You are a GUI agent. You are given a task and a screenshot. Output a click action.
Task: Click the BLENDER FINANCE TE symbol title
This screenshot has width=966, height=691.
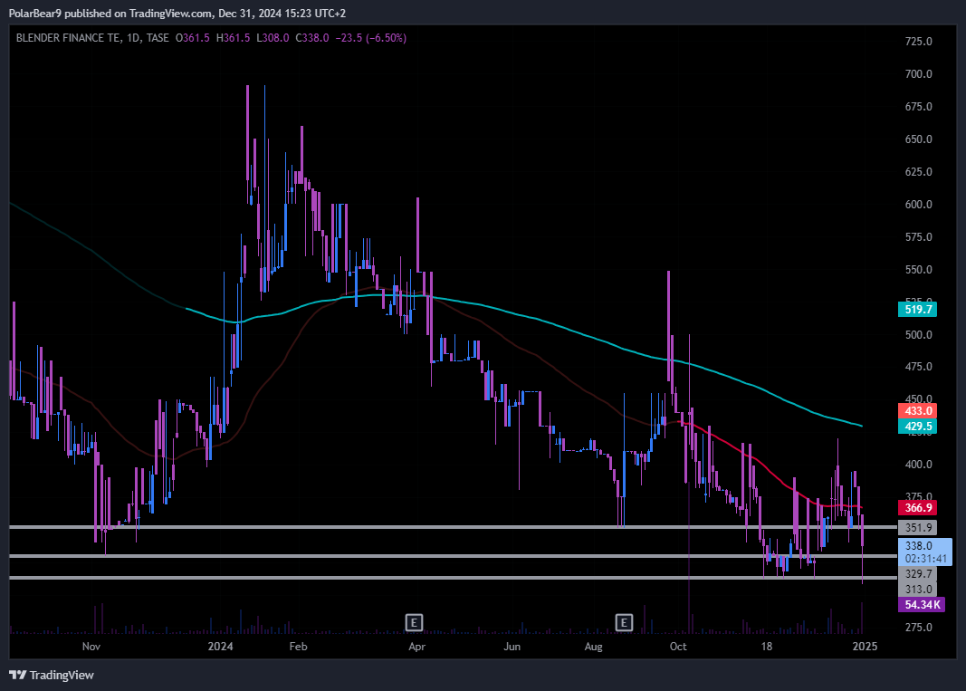[69, 38]
